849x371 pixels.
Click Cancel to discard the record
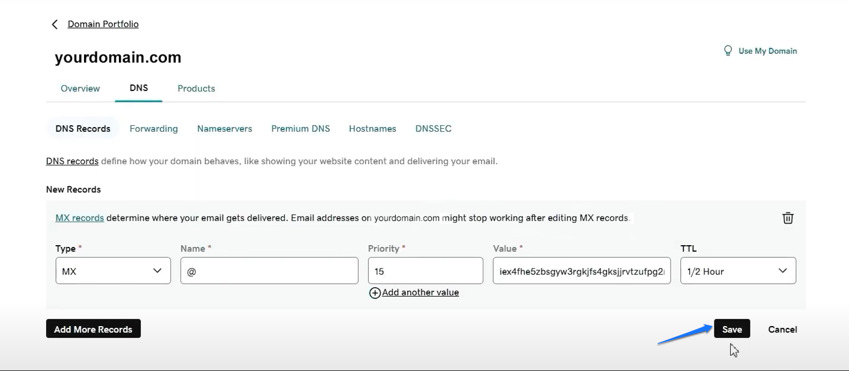(782, 329)
